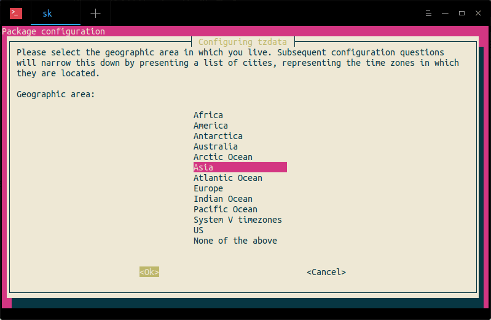The image size is (491, 320).
Task: Select Africa in the geographic area list
Action: (208, 115)
